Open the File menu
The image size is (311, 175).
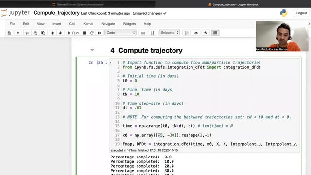(x=12, y=24)
